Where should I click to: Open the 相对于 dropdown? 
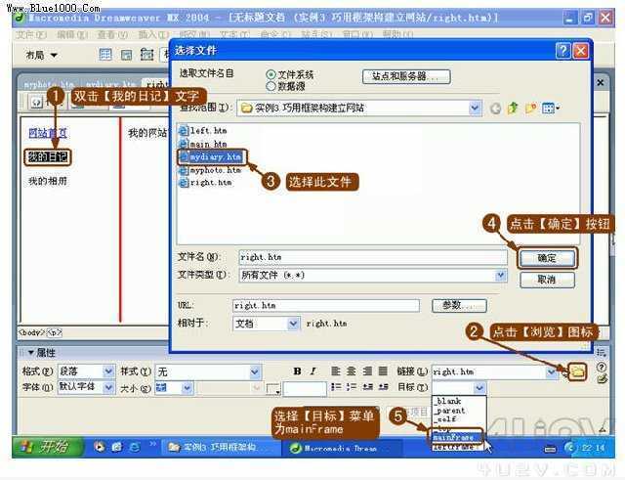293,324
